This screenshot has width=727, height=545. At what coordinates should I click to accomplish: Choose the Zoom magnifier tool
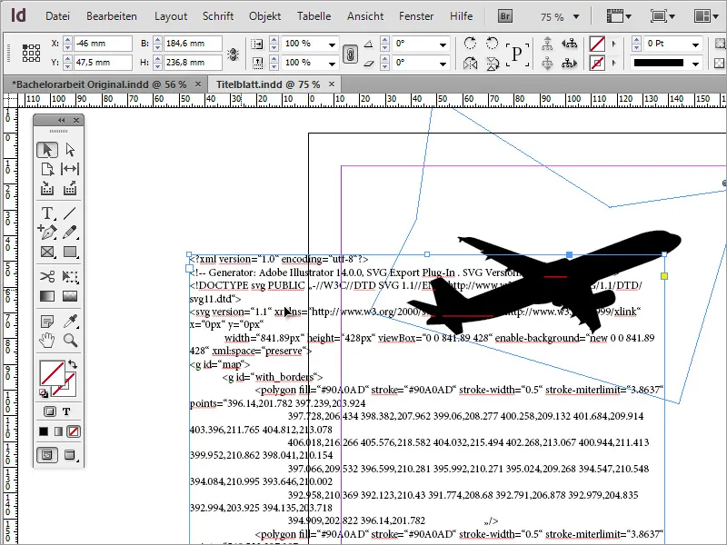[x=70, y=341]
